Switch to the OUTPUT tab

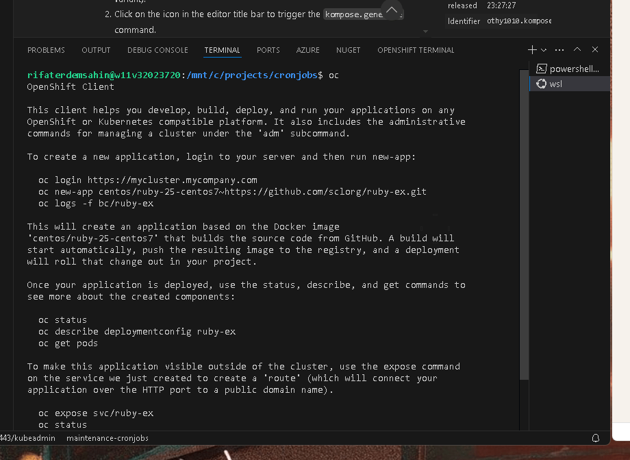96,50
